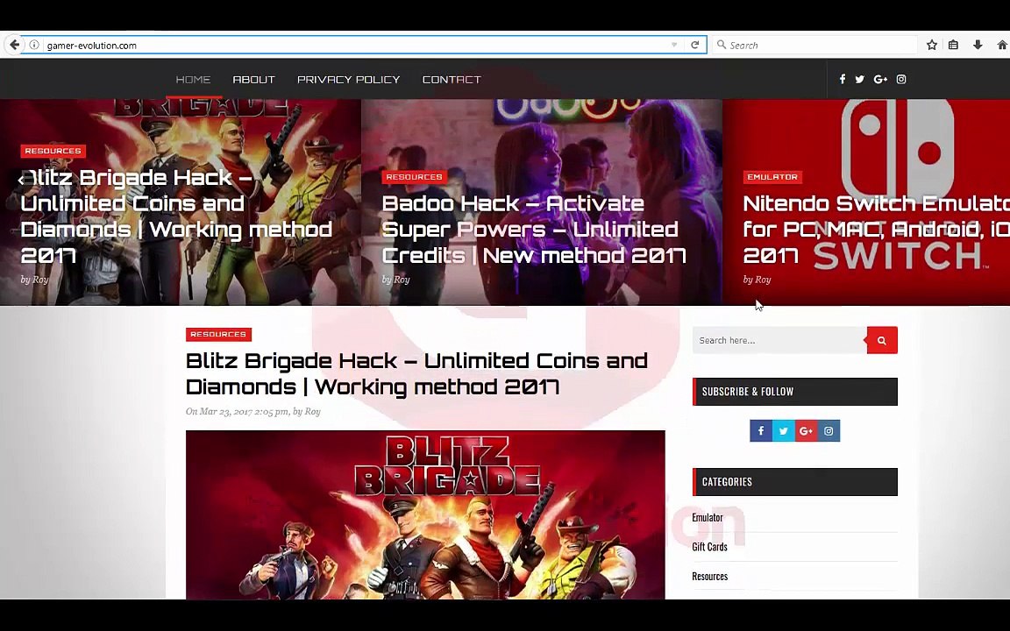
Task: Open the Blitz Brigade Hack slider headline
Action: [x=176, y=216]
